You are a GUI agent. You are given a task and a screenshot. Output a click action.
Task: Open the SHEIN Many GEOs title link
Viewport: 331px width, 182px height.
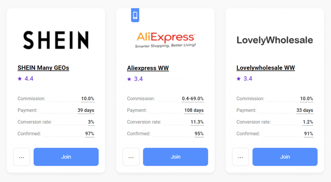[x=43, y=68]
